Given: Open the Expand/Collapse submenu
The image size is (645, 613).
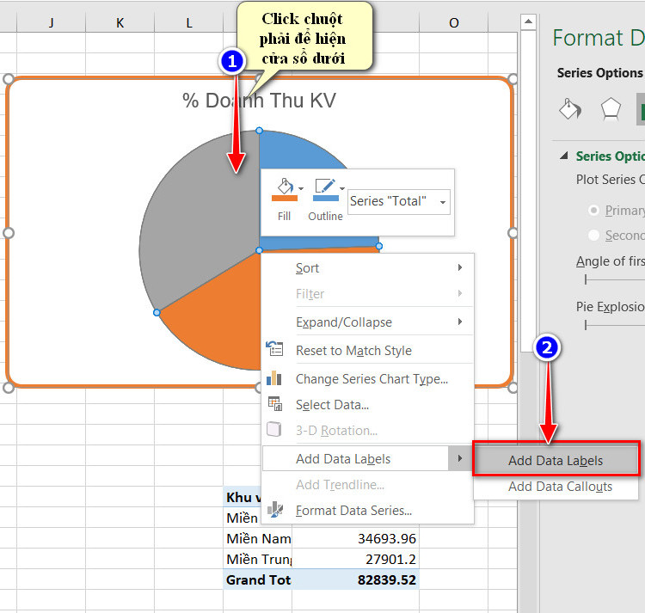Looking at the screenshot, I should click(368, 322).
